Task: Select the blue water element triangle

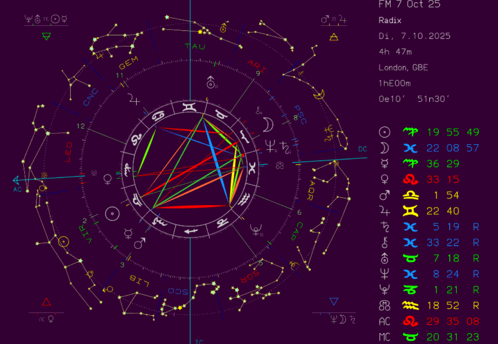Action: 334,302
